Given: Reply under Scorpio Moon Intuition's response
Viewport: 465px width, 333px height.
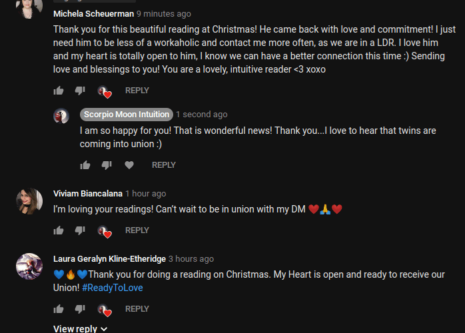Looking at the screenshot, I should [164, 165].
